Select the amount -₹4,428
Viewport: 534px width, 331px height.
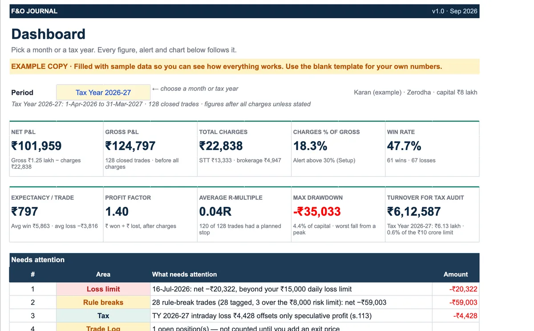tap(465, 316)
